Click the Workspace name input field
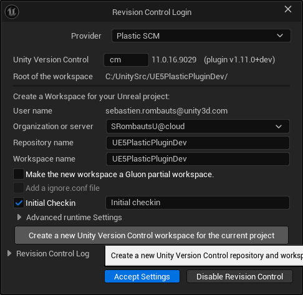 [198, 159]
